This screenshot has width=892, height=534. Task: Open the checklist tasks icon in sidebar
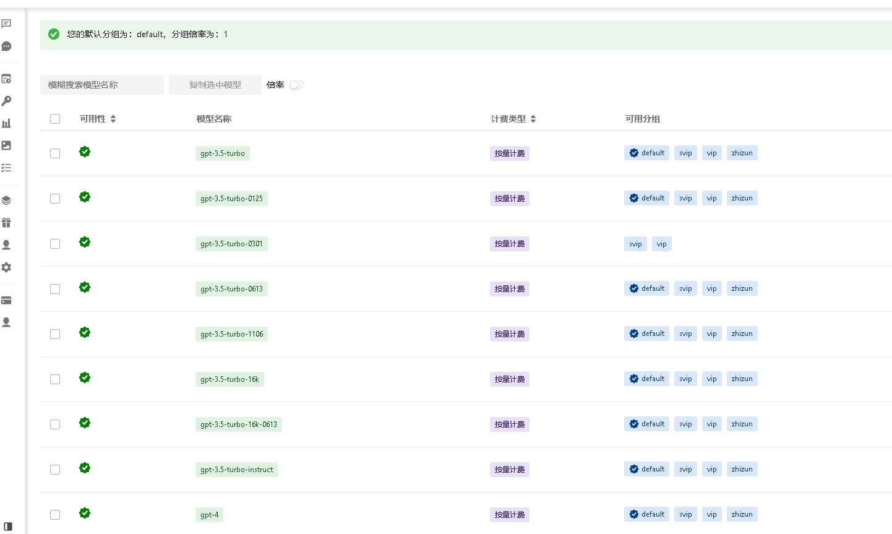point(6,168)
